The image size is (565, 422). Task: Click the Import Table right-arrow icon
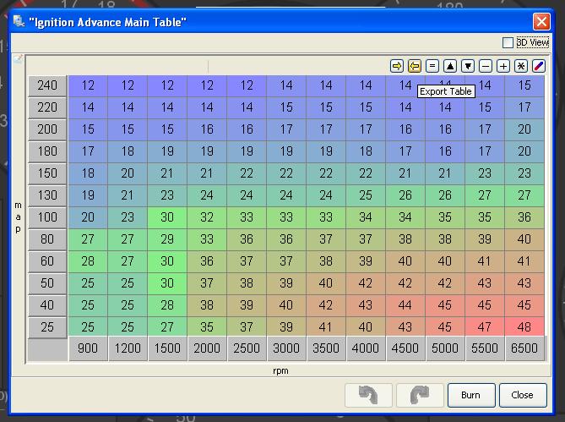click(x=397, y=66)
